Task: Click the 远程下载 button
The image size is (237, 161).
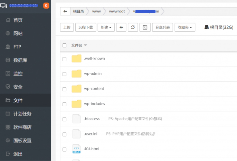Action: pos(86,27)
